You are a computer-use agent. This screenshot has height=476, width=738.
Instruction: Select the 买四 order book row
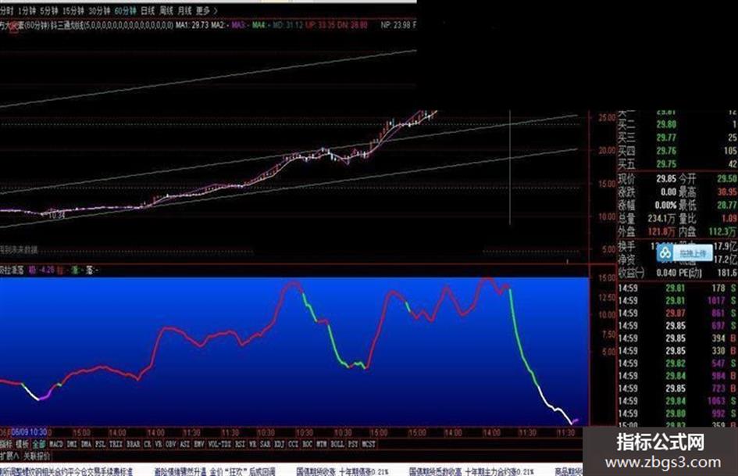677,151
